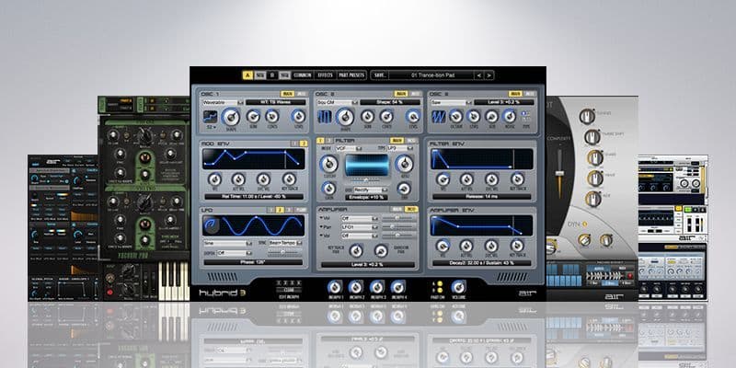The image size is (736, 368).
Task: Click the Filter Reso knob
Action: pyautogui.click(x=404, y=164)
